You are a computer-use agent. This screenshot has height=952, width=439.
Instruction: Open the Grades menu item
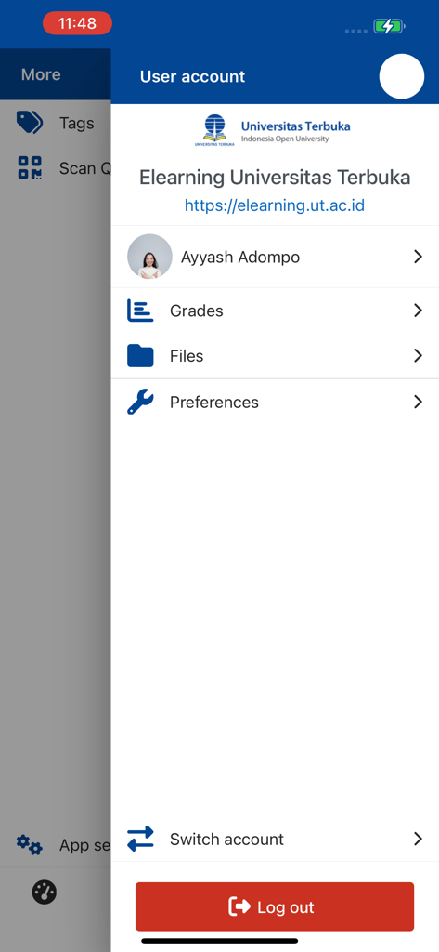click(x=275, y=311)
